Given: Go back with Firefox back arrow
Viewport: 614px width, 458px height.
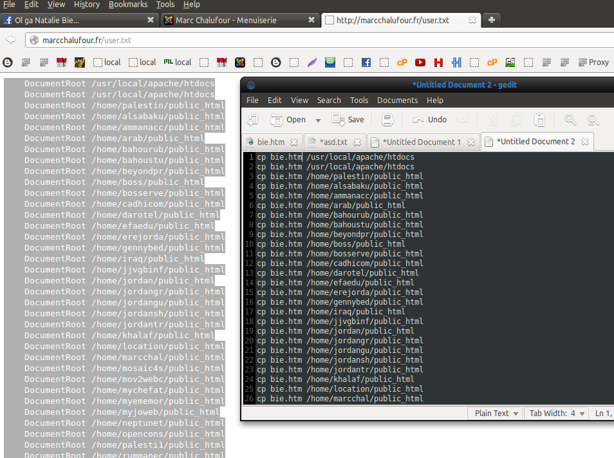Looking at the screenshot, I should click(x=10, y=39).
